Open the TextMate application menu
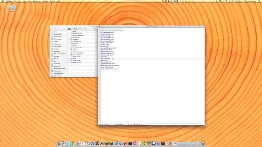This screenshot has width=262, height=147. click(x=9, y=1)
